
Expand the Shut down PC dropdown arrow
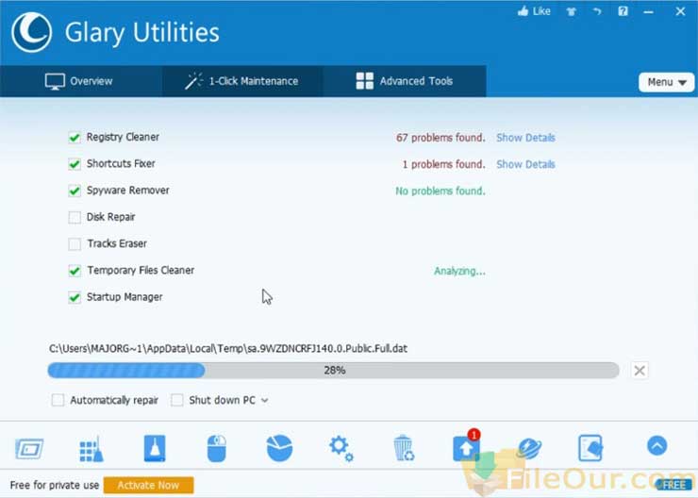pos(265,401)
